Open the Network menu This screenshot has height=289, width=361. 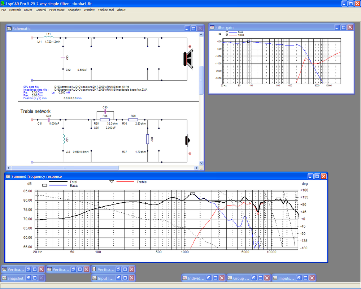15,10
